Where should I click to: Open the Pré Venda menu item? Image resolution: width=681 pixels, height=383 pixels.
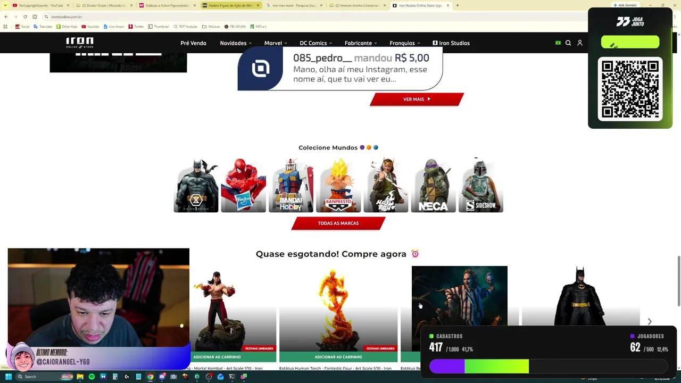point(193,43)
